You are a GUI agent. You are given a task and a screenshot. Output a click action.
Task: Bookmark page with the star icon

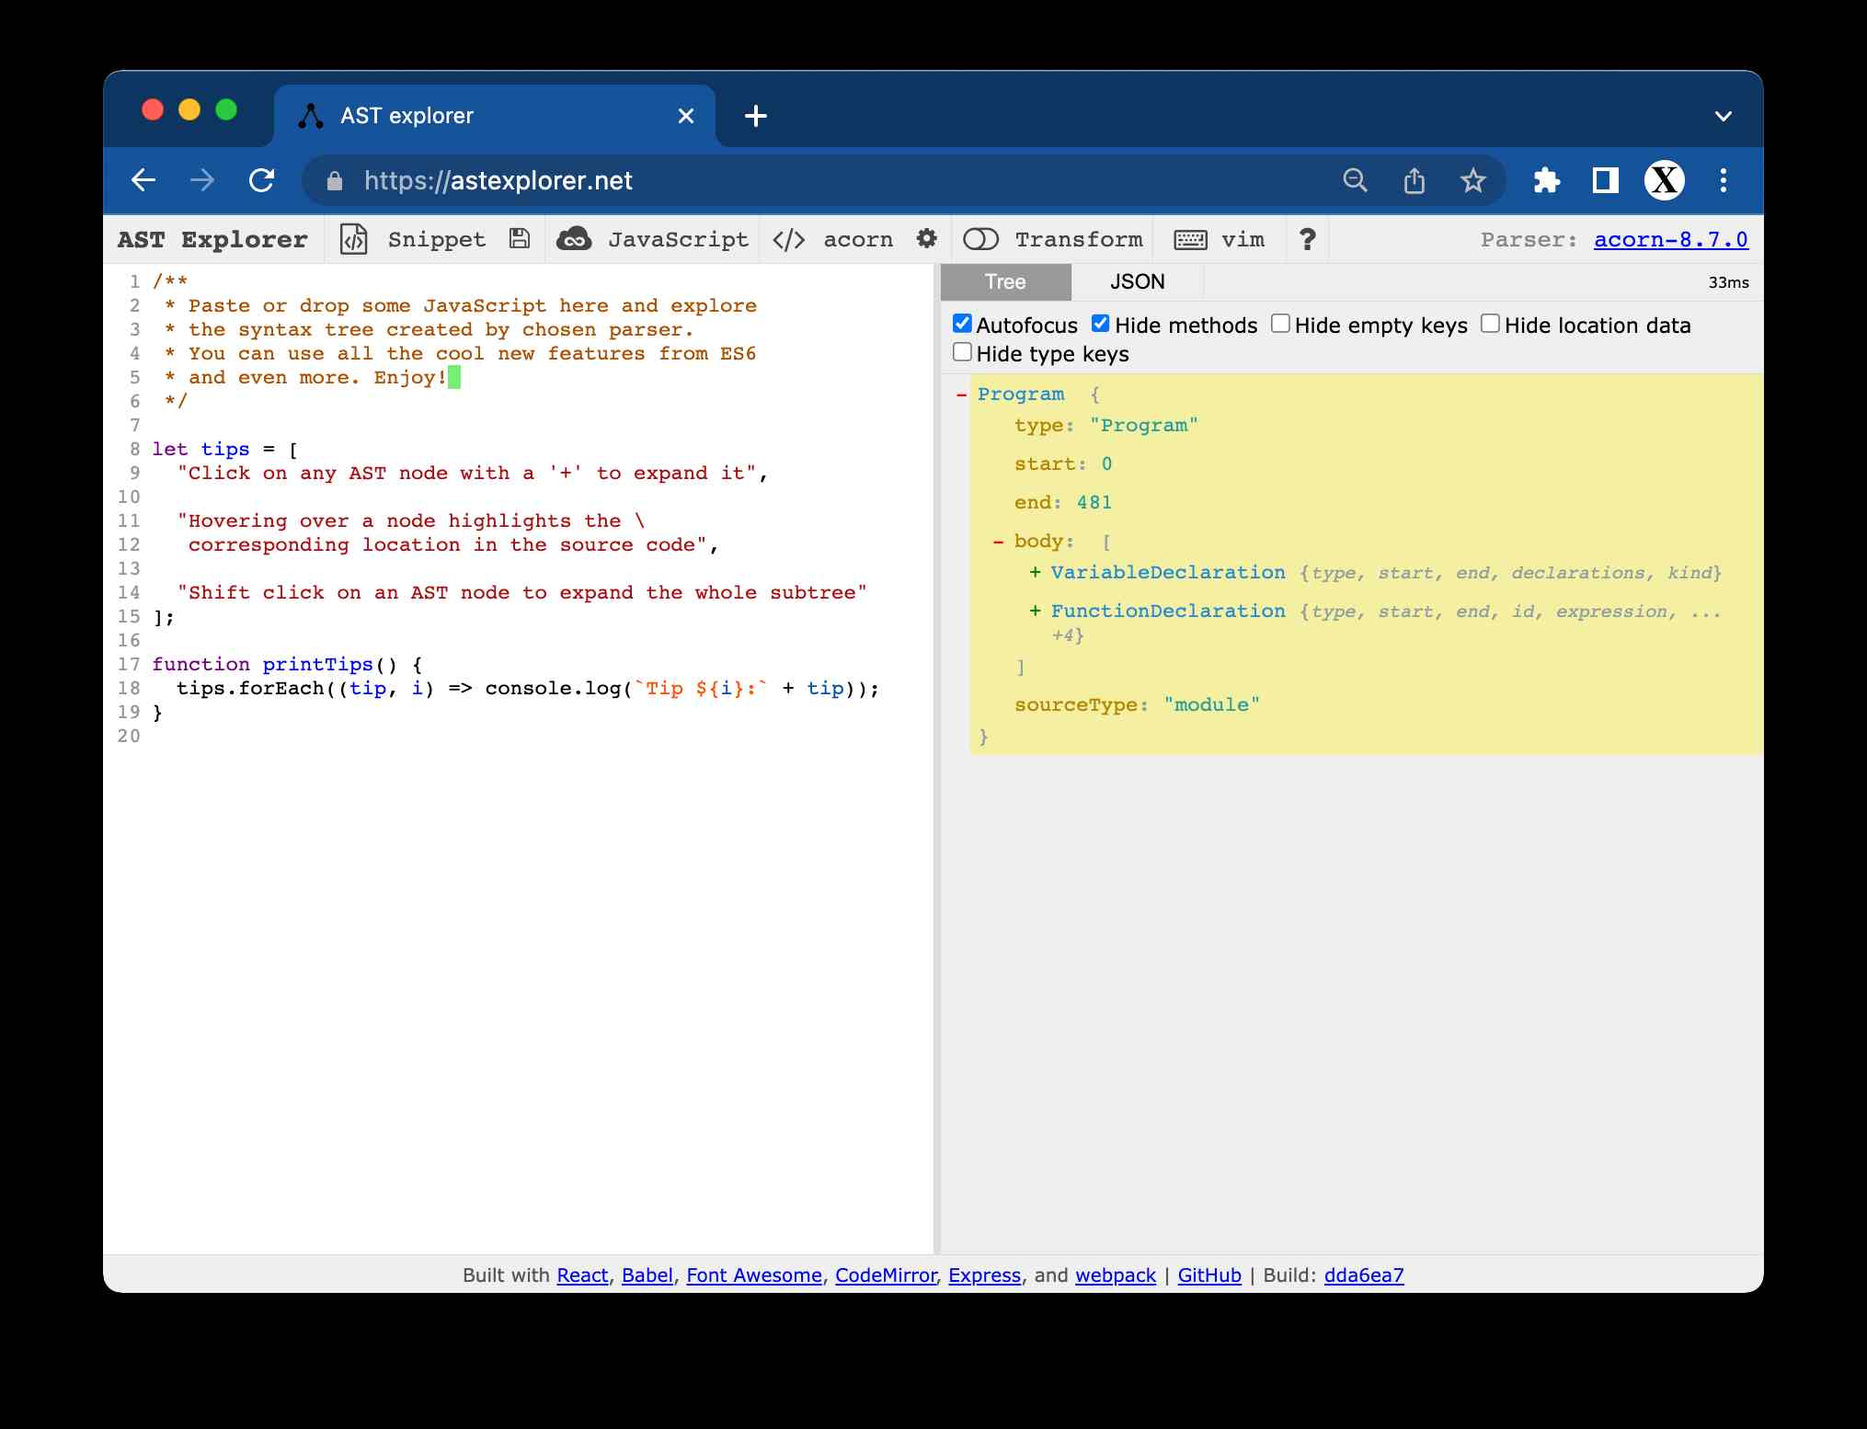pyautogui.click(x=1472, y=180)
